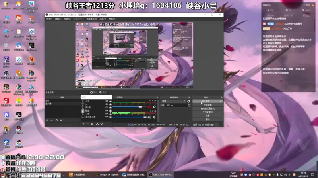
Task: Move source up in the sources list
Action: pos(97,124)
